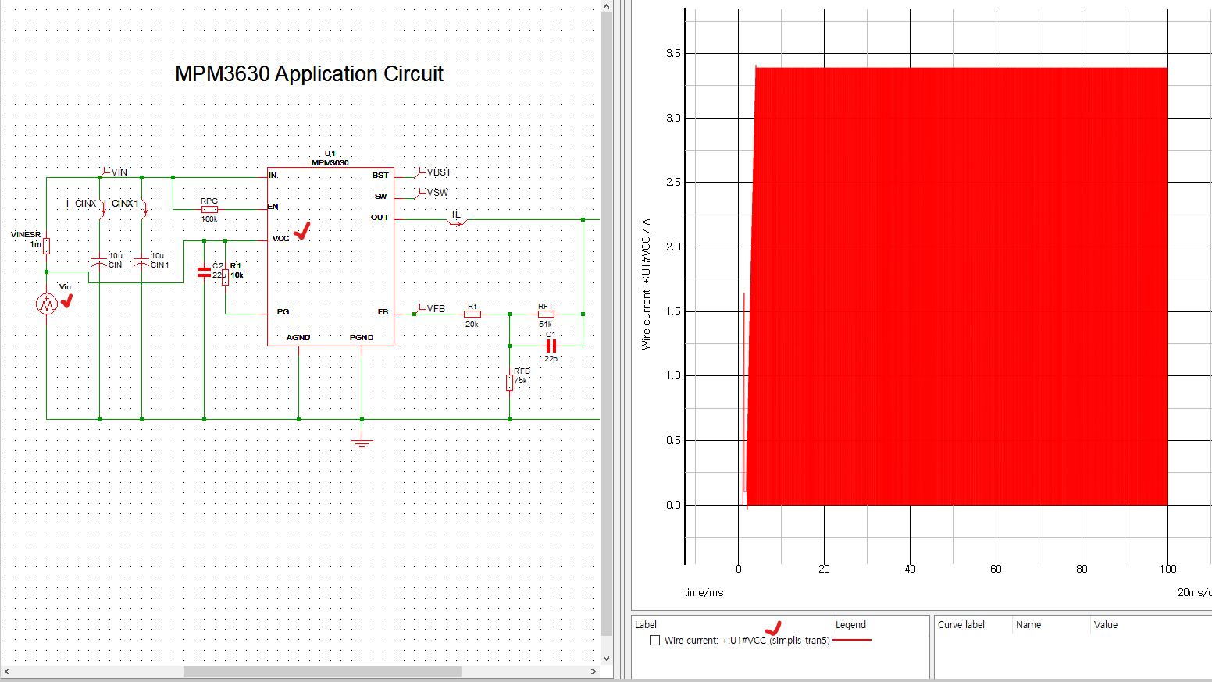Click schematic vertical scrollbar down arrow
The width and height of the screenshot is (1212, 682).
[x=607, y=658]
